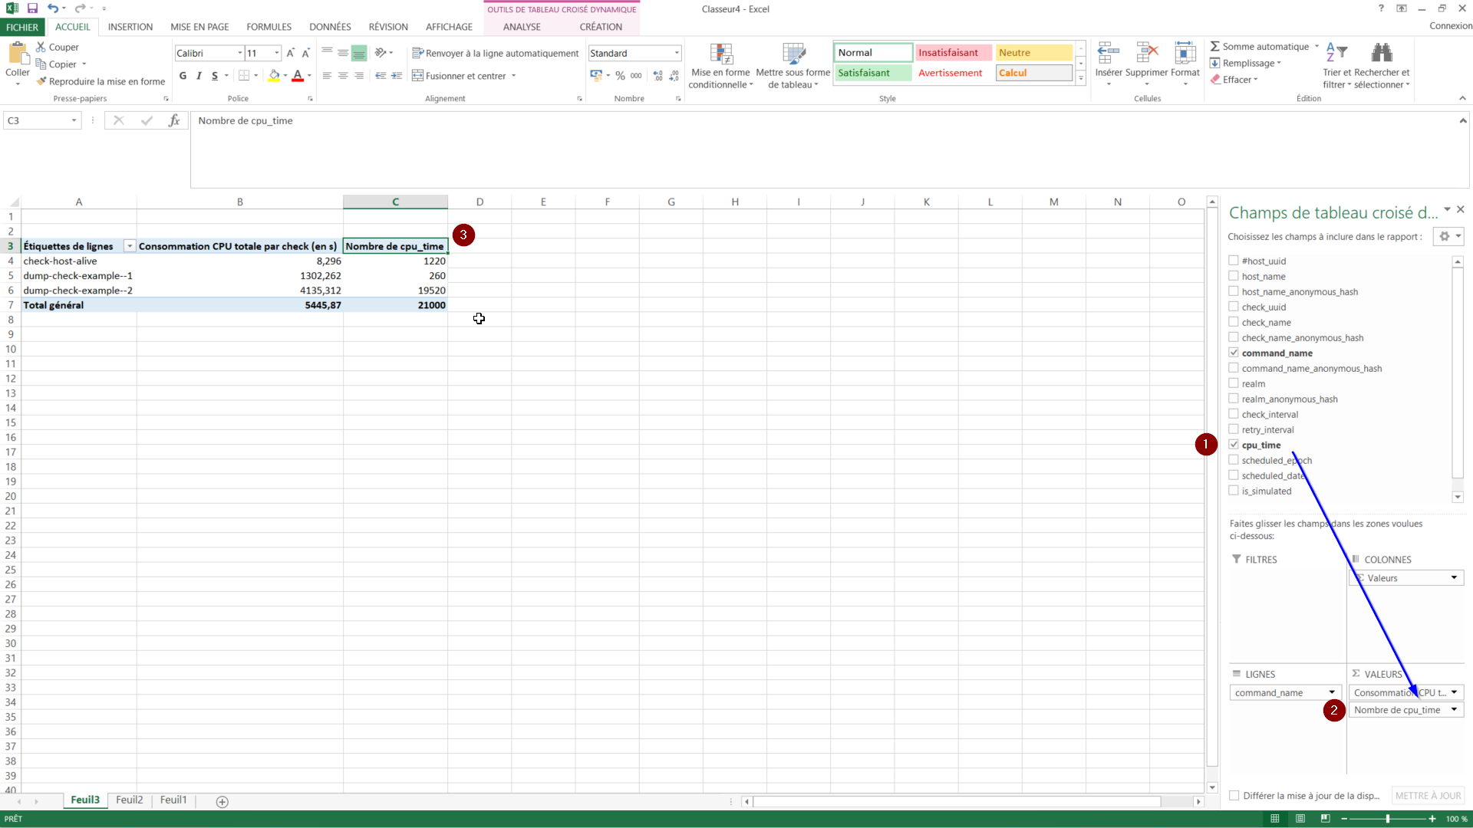Uncheck the cpu_time field checkbox

1234,445
